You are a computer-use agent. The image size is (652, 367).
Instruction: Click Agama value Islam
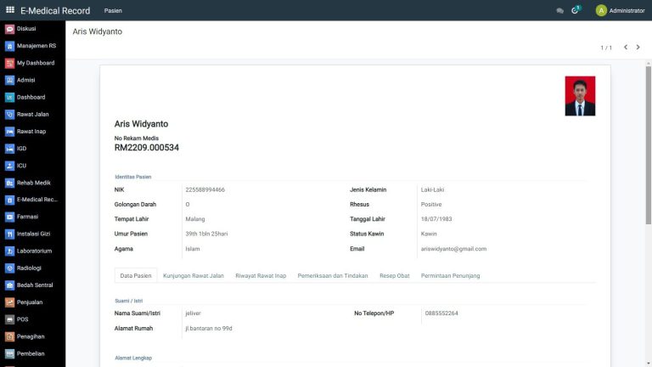pyautogui.click(x=193, y=249)
